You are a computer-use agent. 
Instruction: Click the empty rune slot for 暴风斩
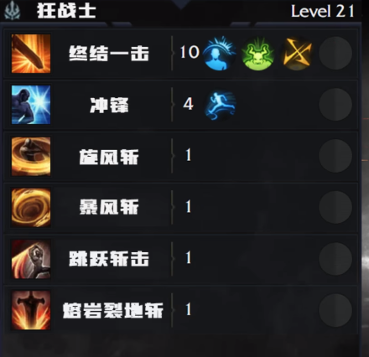coord(335,208)
